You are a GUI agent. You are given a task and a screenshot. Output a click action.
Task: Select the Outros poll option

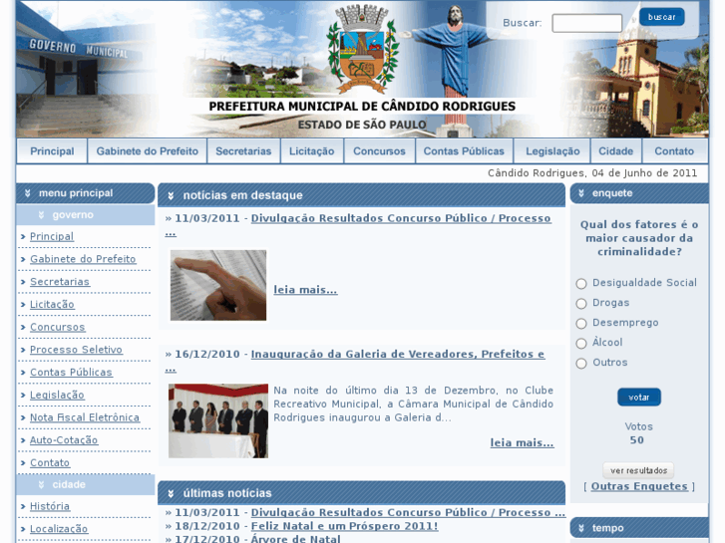point(581,364)
